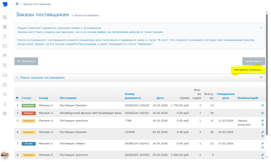The height and width of the screenshot is (162, 271).
Task: Open the dashboard icon in sidebar
Action: click(x=5, y=17)
